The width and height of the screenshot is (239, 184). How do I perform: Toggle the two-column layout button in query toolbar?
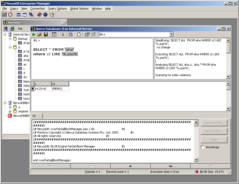tap(54, 35)
